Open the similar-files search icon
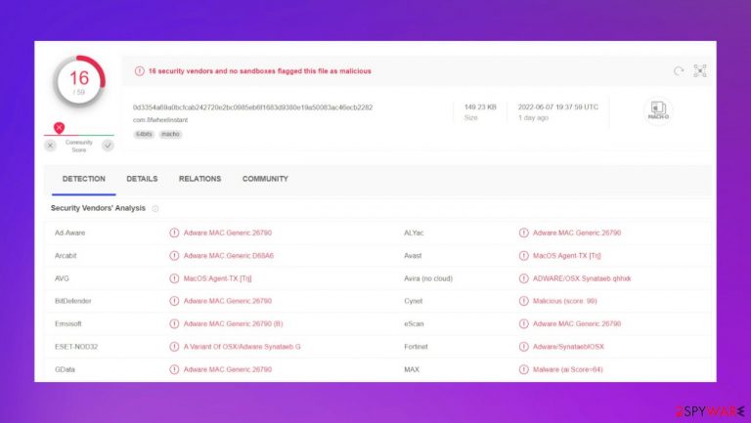Image resolution: width=751 pixels, height=423 pixels. coord(700,70)
